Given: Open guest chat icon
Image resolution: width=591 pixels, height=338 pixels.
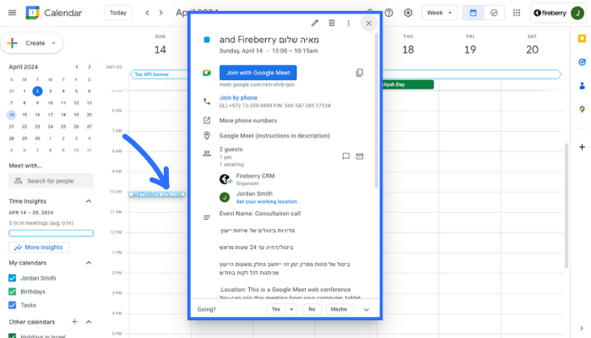Looking at the screenshot, I should coord(346,156).
